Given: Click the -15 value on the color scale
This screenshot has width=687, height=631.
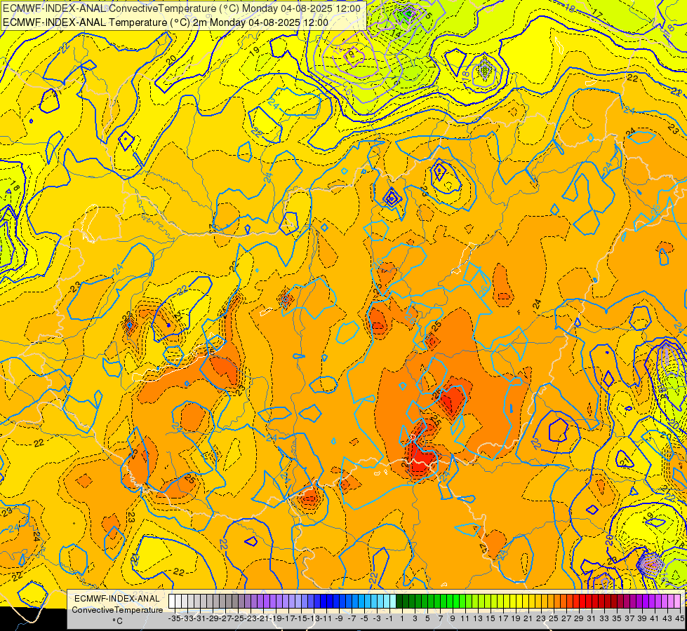Looking at the screenshot, I should (x=302, y=619).
